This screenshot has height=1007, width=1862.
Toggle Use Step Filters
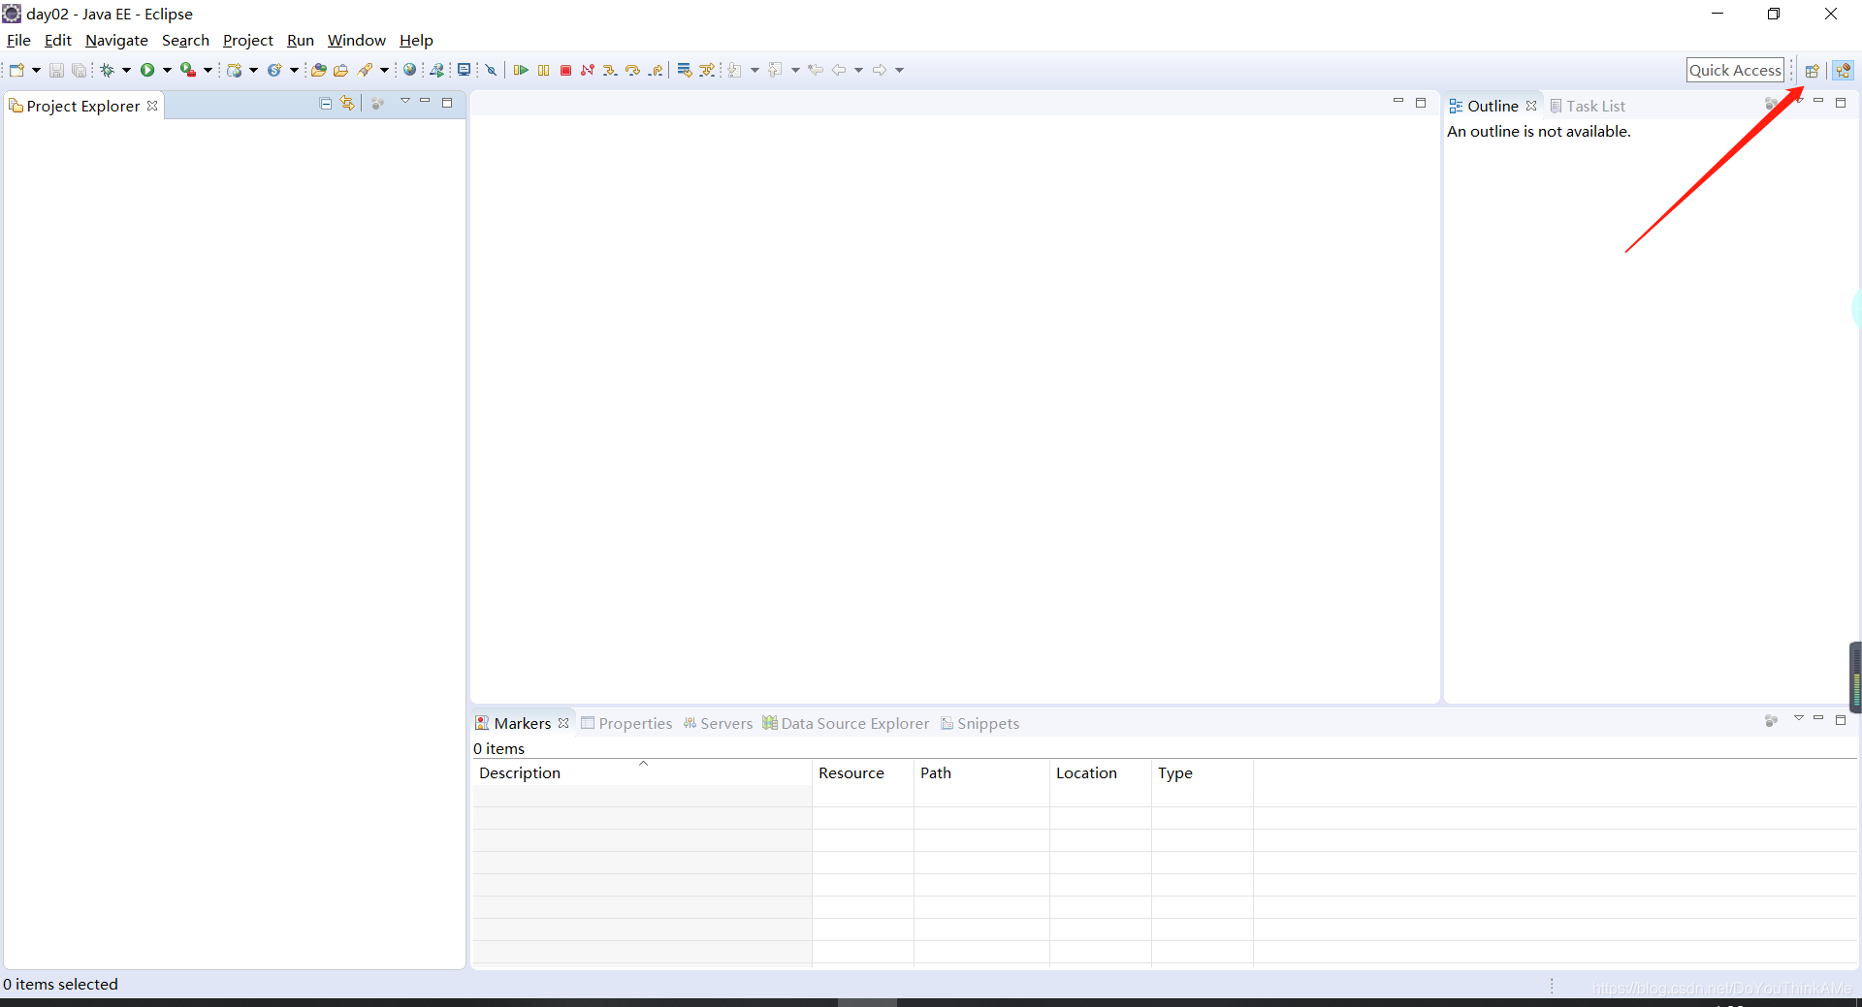click(707, 70)
